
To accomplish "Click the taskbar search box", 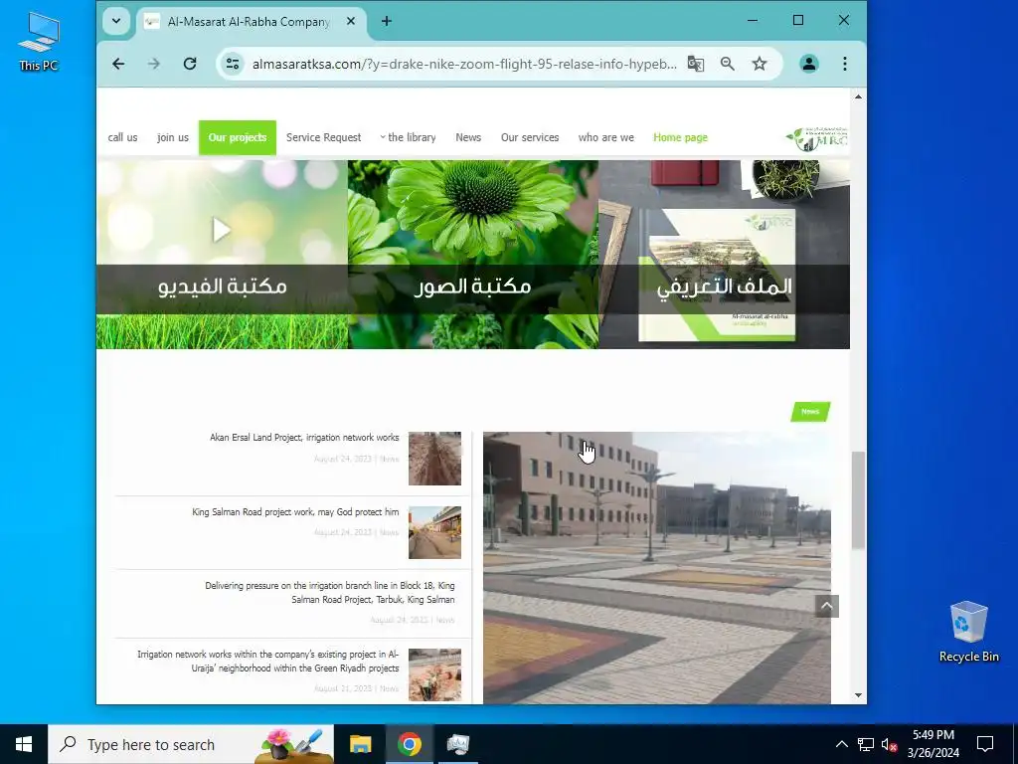I will pos(191,744).
